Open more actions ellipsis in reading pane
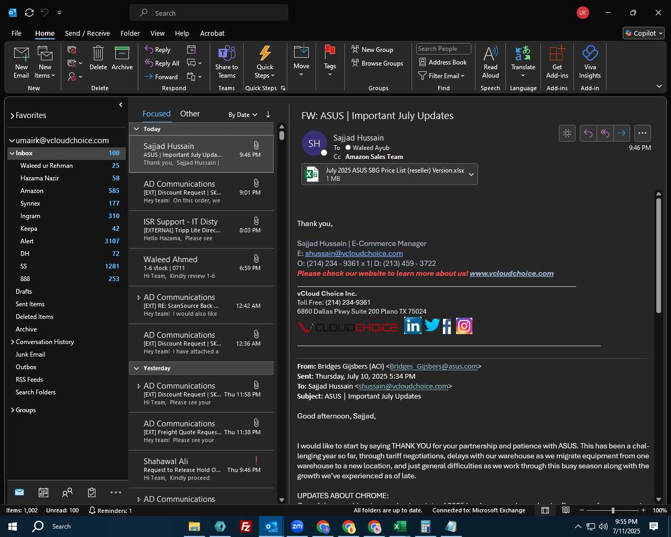The image size is (671, 537). (x=643, y=133)
